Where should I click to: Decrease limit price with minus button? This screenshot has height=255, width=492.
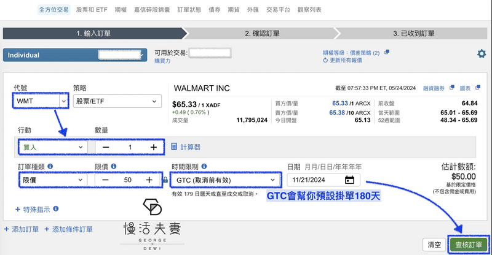point(105,180)
